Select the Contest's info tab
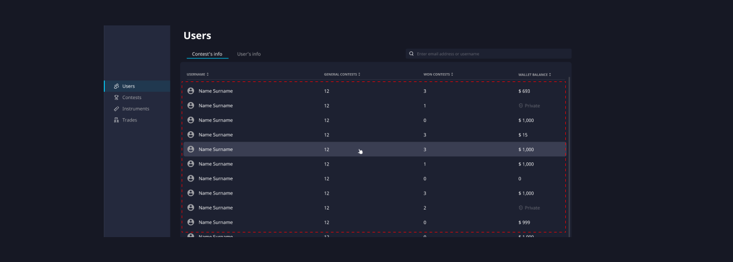733x262 pixels. tap(207, 54)
